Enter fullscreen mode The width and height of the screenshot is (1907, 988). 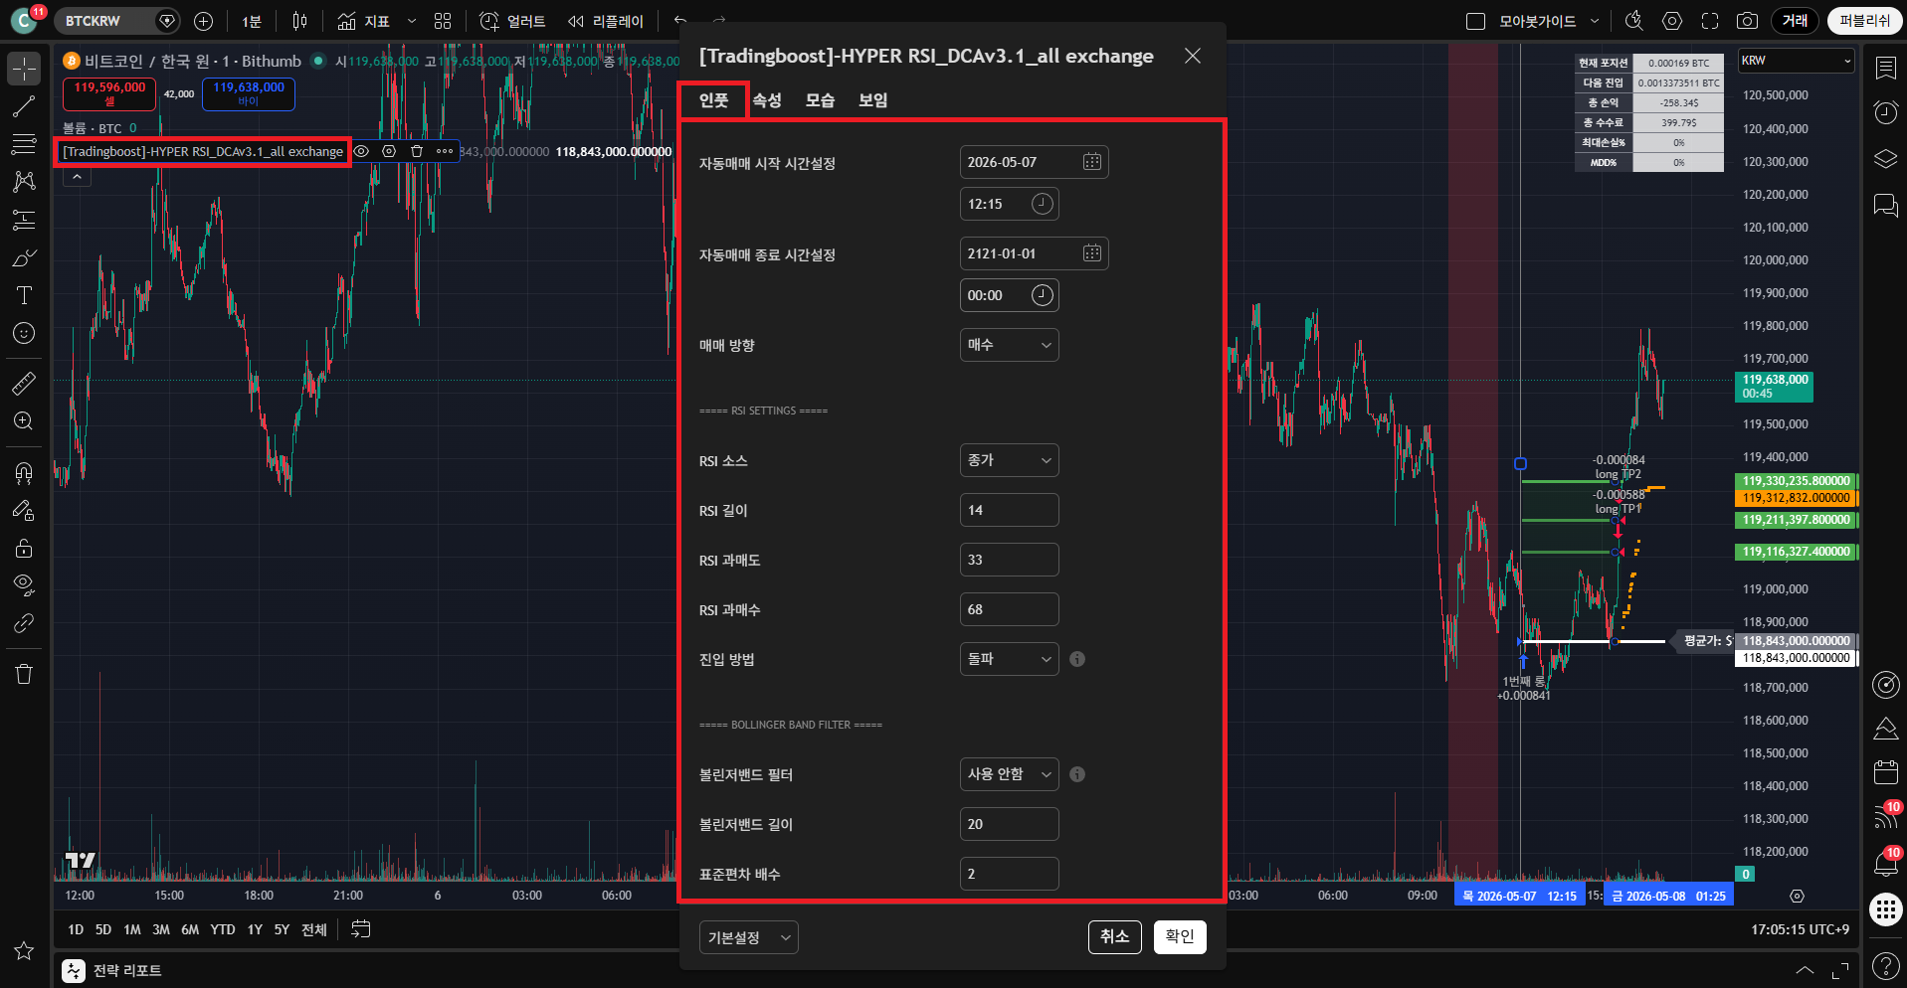(x=1710, y=21)
